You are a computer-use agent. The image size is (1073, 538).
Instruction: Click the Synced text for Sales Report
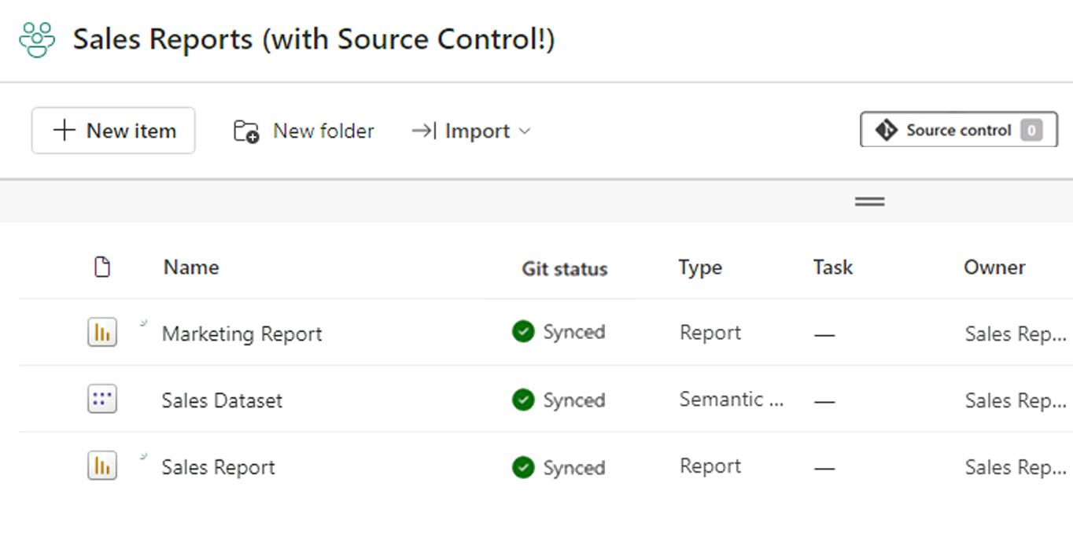coord(574,468)
